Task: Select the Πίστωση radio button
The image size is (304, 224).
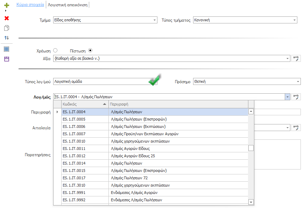Action: tap(90, 51)
